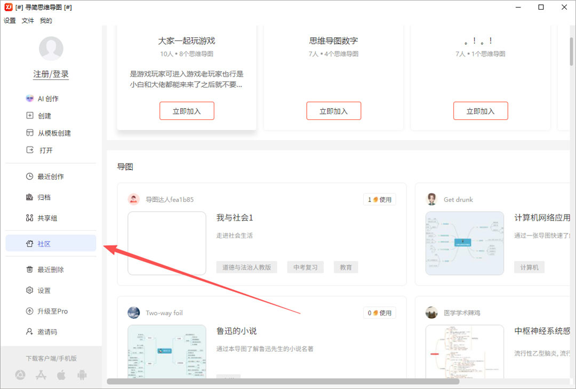Click the 思维导图数字 group title
Screen dimensions: 576x389
333,40
